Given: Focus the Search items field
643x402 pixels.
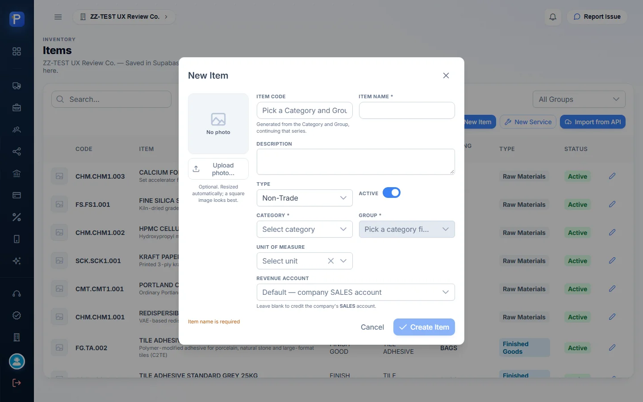Looking at the screenshot, I should click(111, 99).
